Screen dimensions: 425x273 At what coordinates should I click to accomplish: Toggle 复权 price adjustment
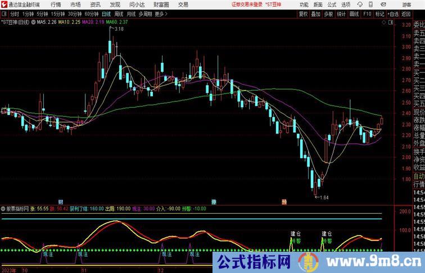click(304, 14)
